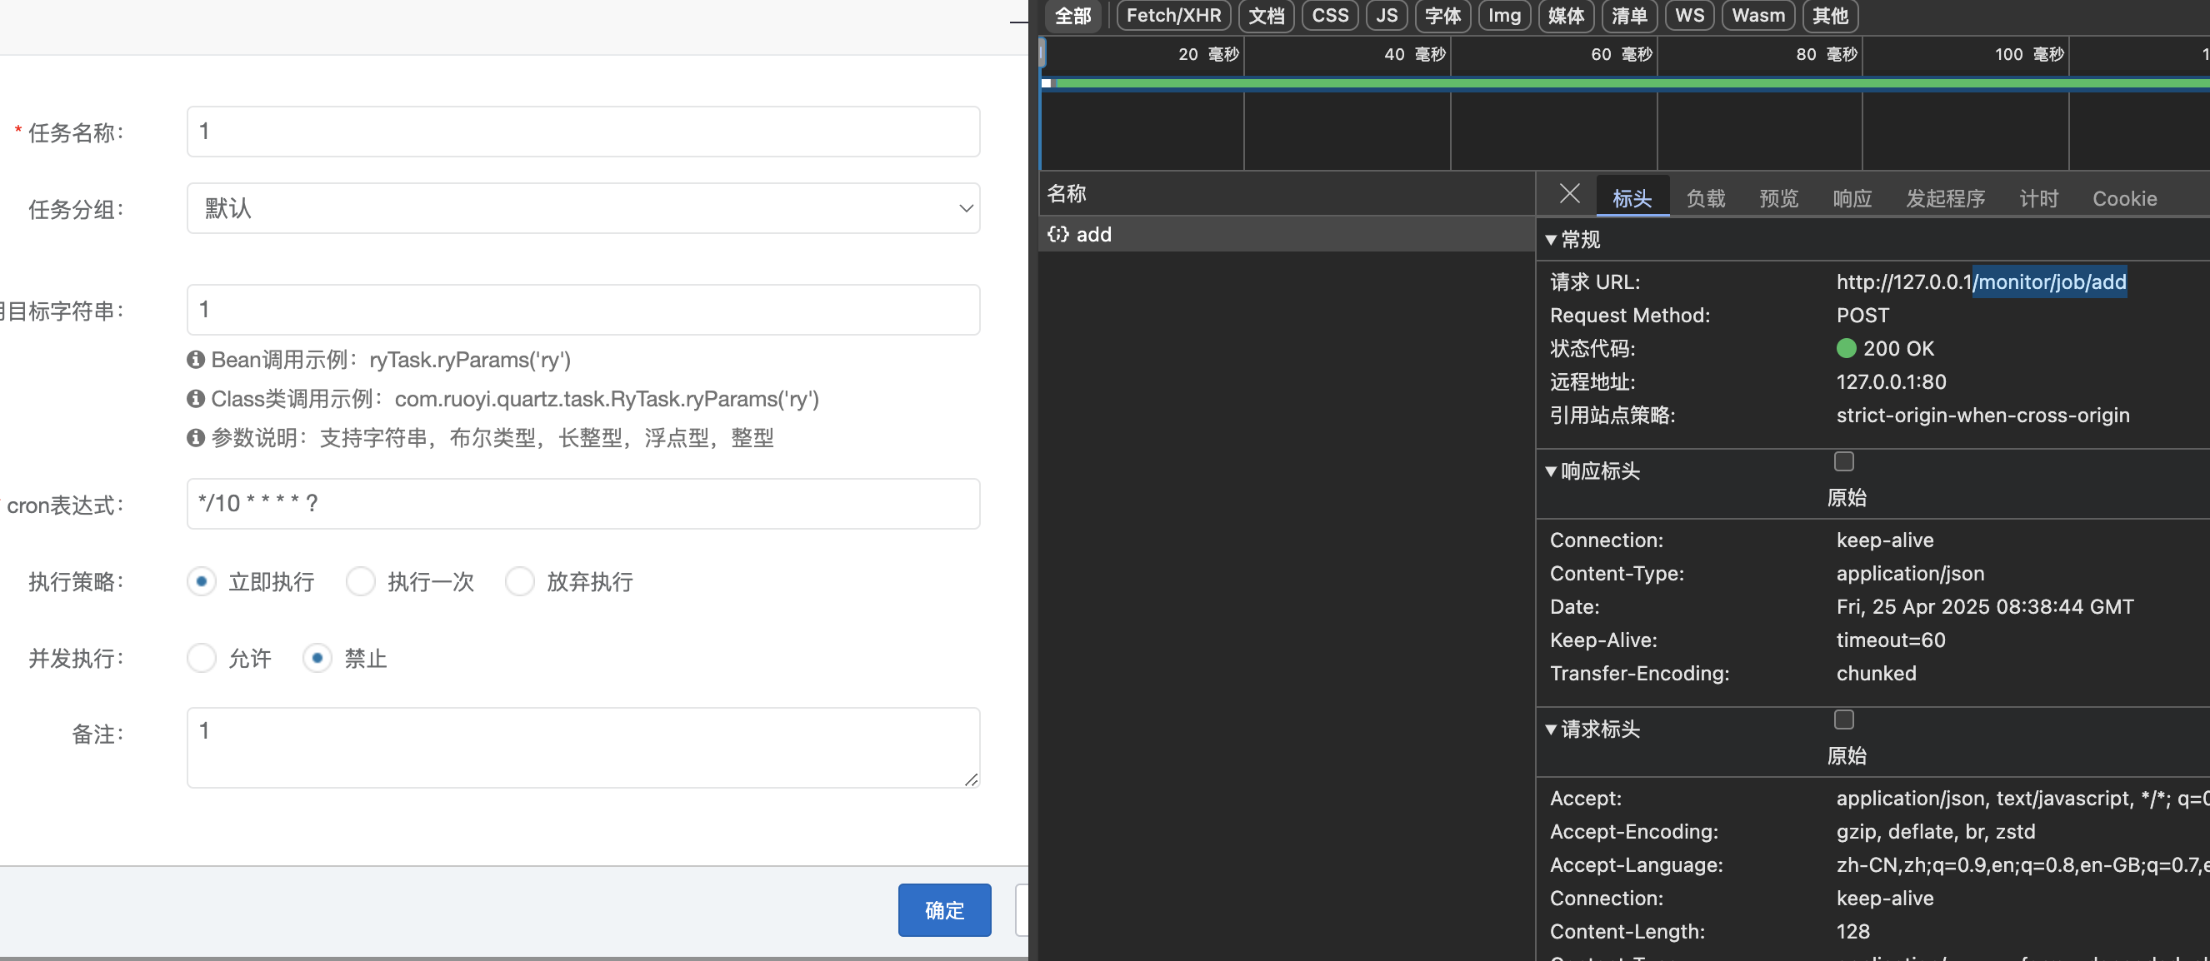This screenshot has height=961, width=2210.
Task: Filter network by 文档
Action: click(x=1267, y=16)
